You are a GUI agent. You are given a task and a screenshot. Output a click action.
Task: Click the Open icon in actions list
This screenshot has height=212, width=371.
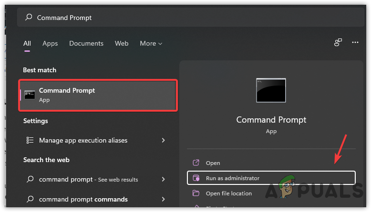(x=196, y=163)
